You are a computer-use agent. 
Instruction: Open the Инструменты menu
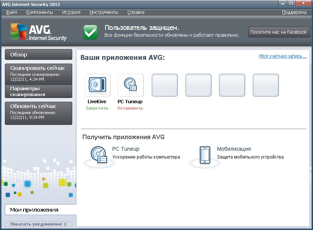tap(104, 12)
